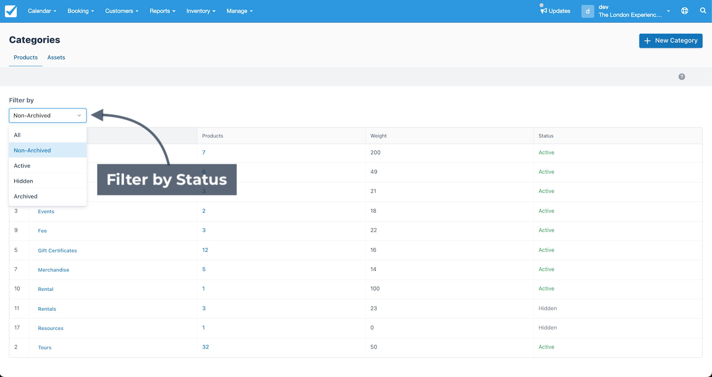
Task: Open the Updates megaphone notifications
Action: 555,11
